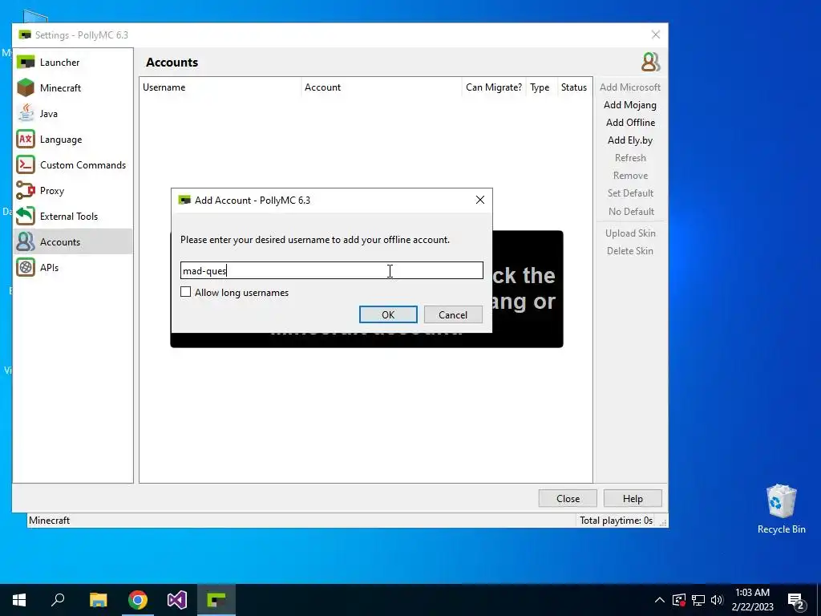Click the accounts avatar icon in header

click(650, 63)
